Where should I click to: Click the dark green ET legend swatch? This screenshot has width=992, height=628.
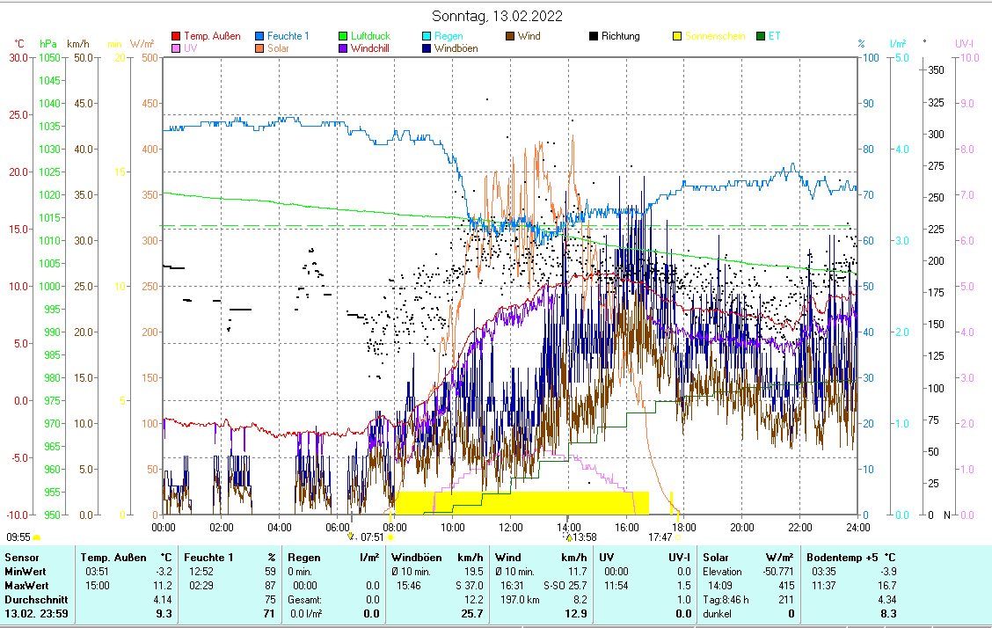[x=761, y=37]
